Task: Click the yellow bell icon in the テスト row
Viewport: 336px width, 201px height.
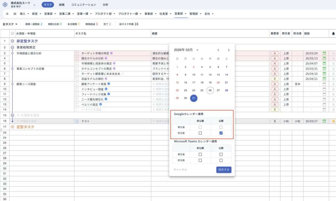Action: [x=333, y=121]
